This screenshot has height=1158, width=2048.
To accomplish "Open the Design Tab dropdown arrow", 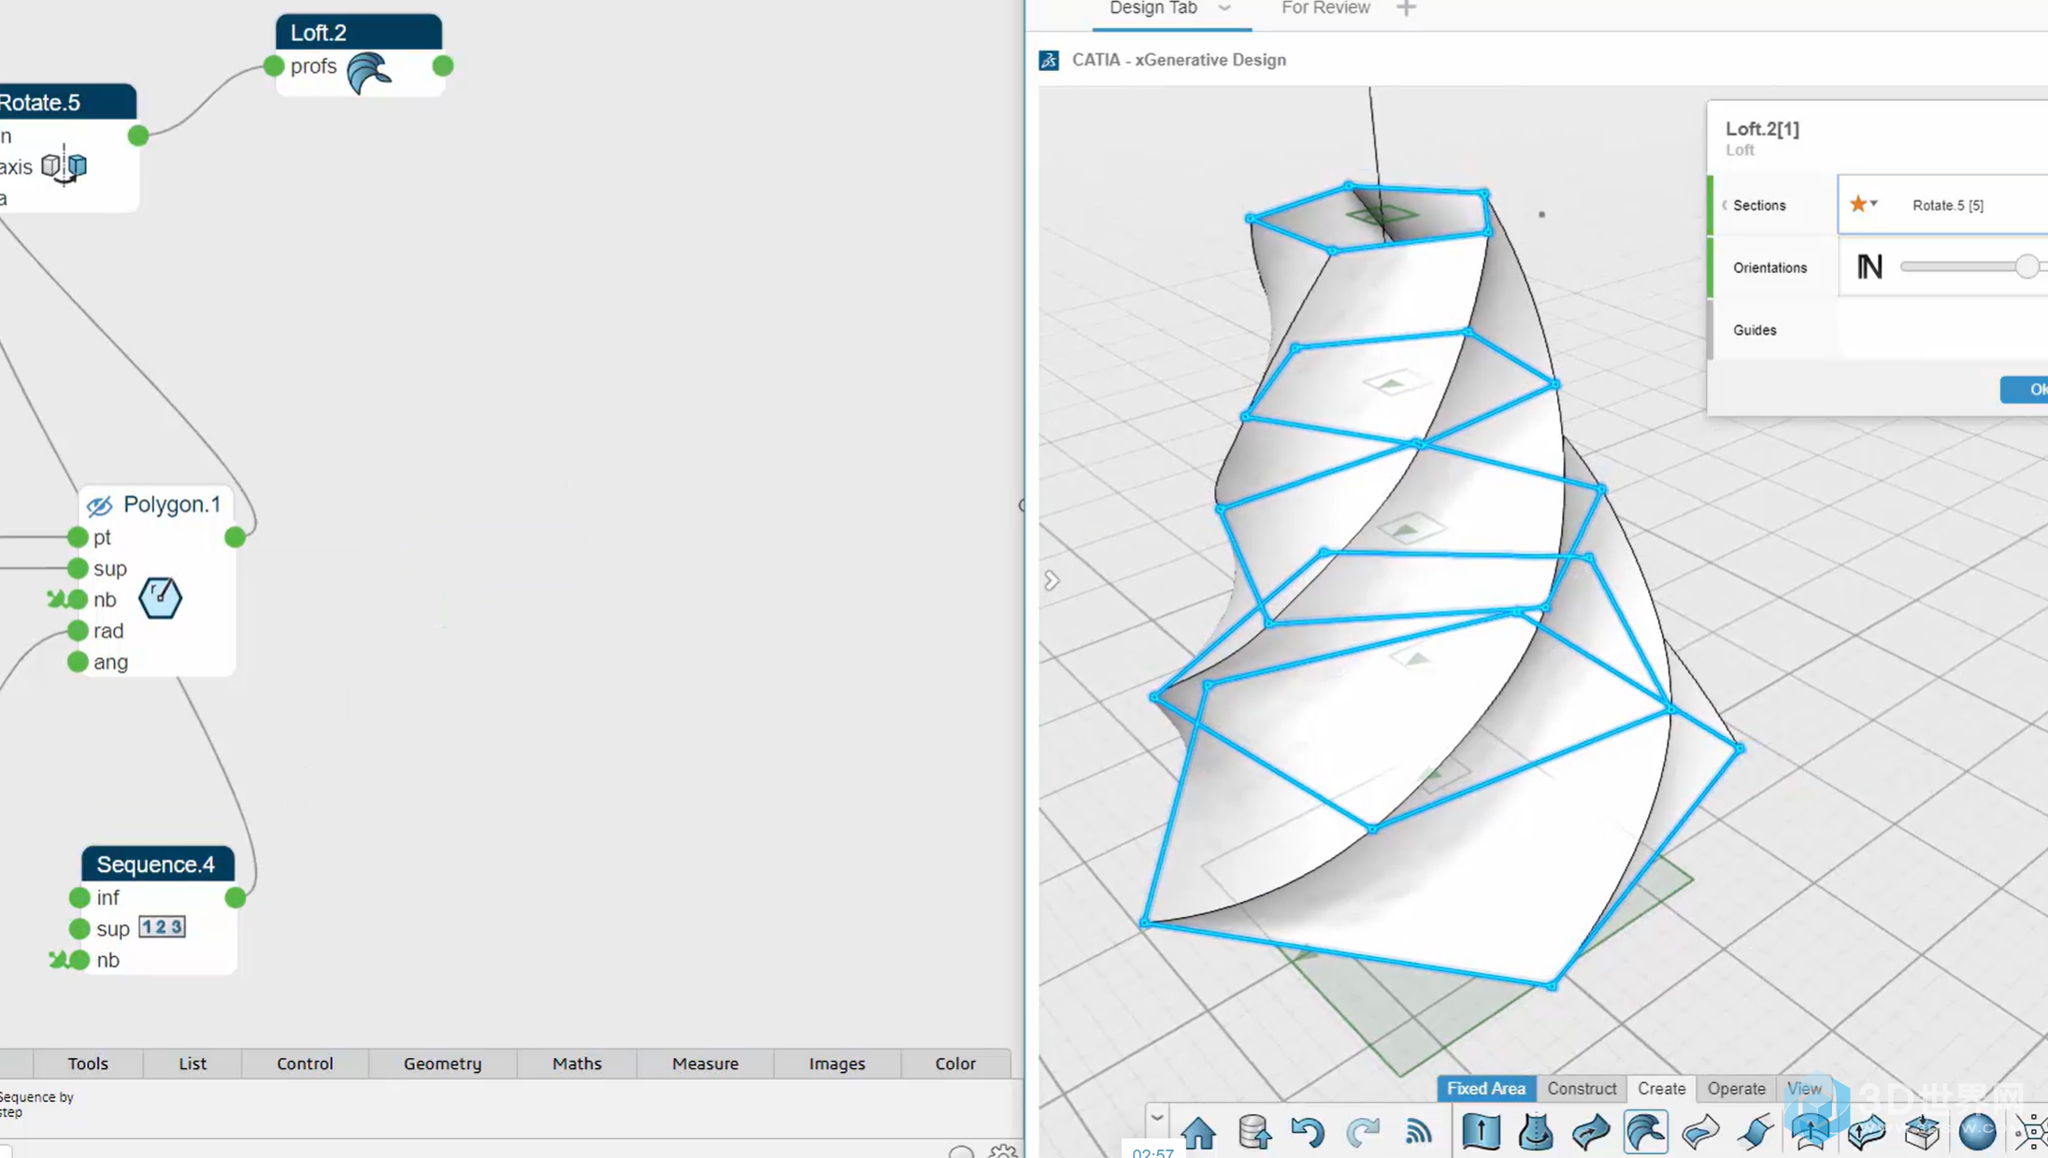I will (x=1225, y=7).
